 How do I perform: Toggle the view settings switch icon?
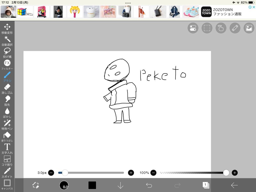(193, 28)
